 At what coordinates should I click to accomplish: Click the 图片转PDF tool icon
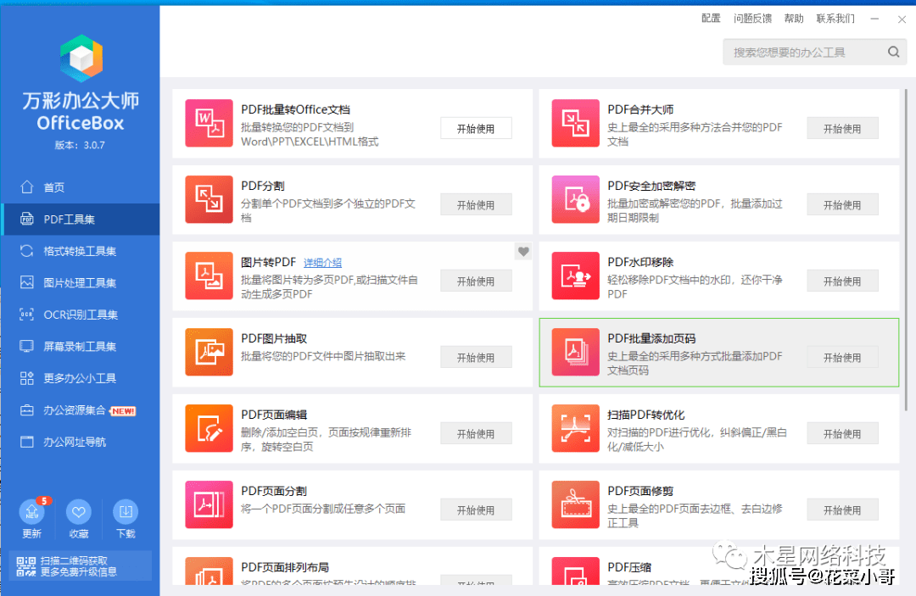pyautogui.click(x=209, y=276)
